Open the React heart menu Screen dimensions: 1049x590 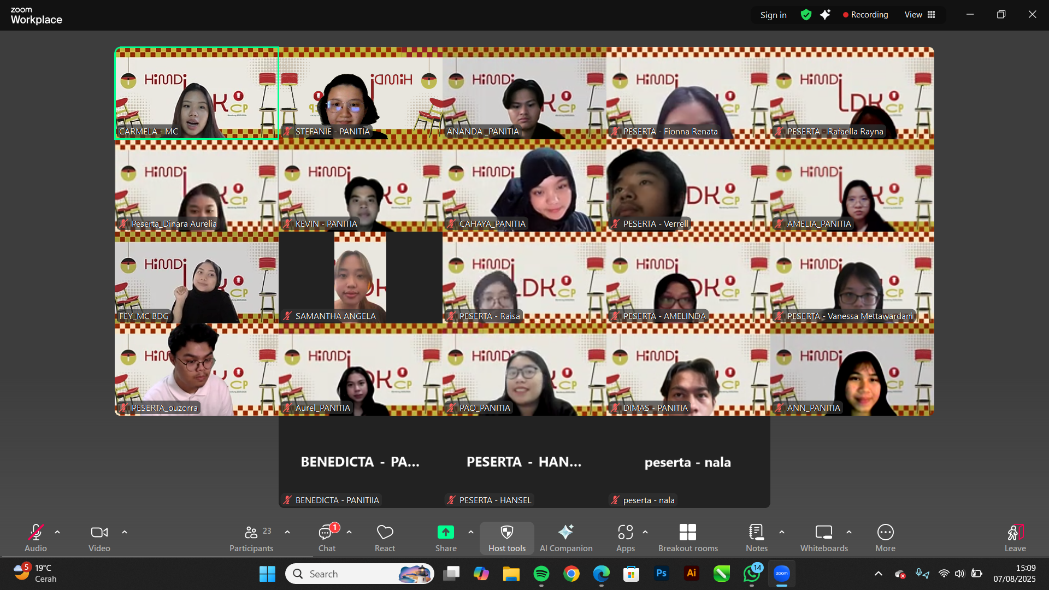pos(385,538)
